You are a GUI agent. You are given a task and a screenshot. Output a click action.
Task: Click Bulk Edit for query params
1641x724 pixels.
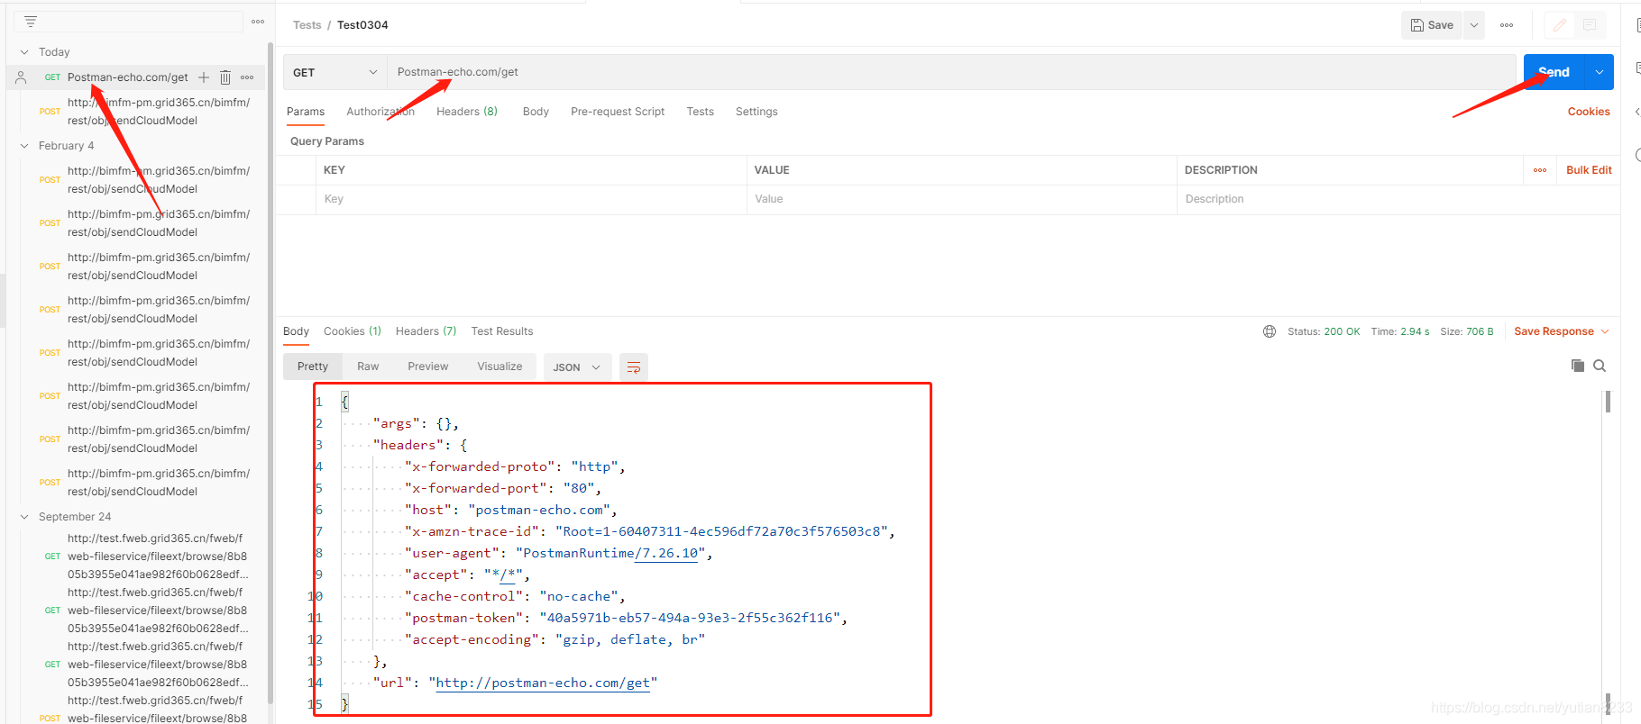(1589, 170)
